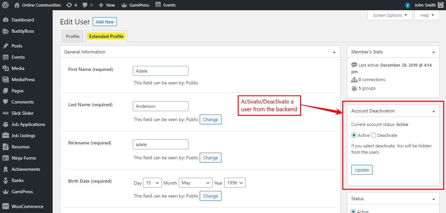Click inside the First Name field
446x213 pixels.
[160, 71]
